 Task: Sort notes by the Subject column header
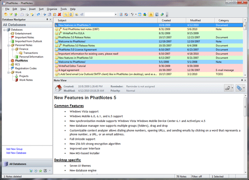point(106,21)
